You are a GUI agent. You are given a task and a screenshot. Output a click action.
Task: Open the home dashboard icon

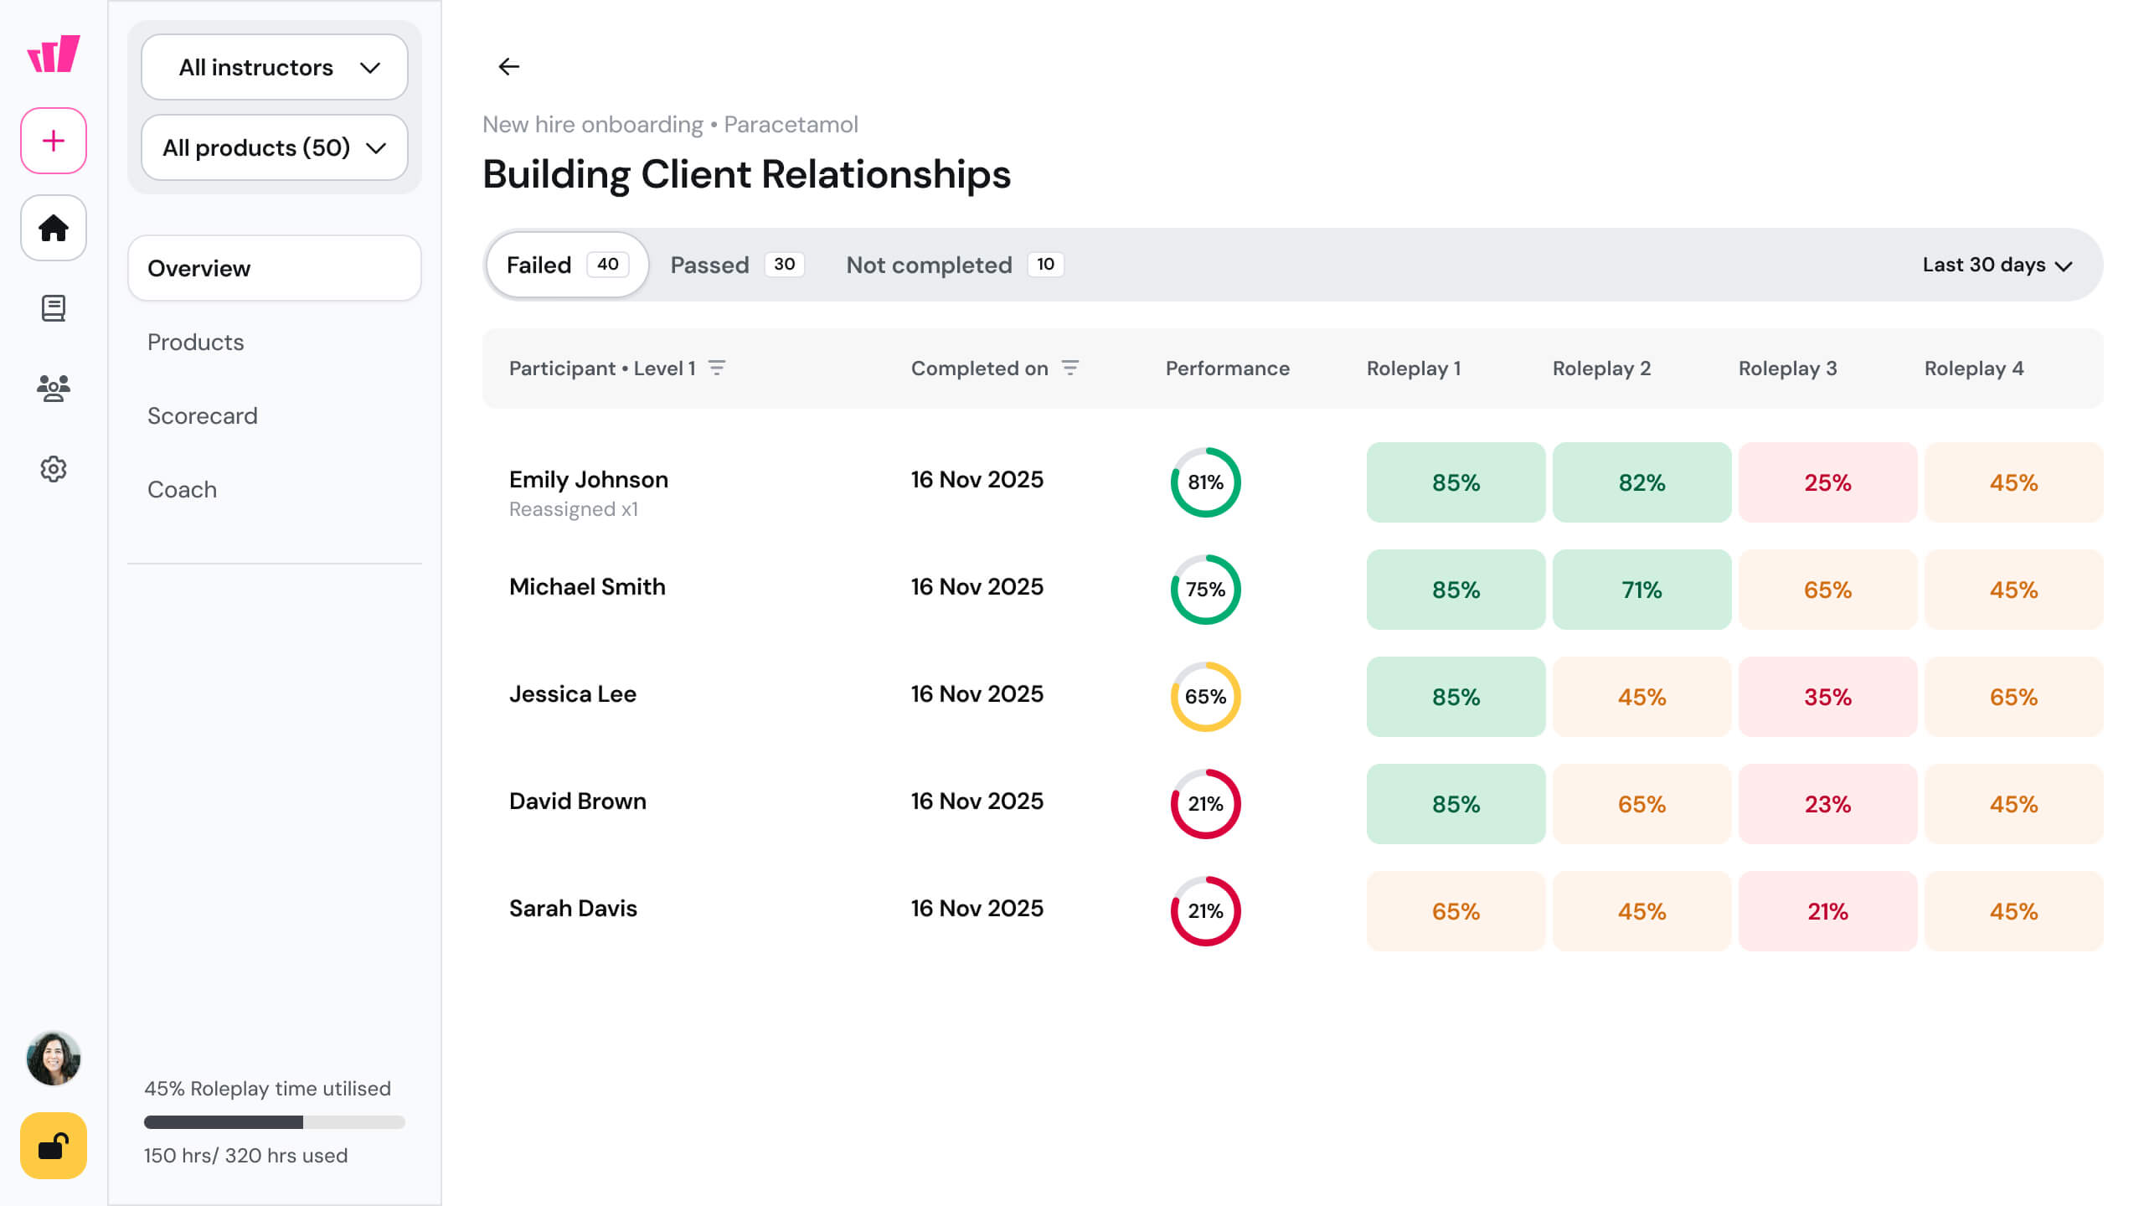(x=54, y=228)
